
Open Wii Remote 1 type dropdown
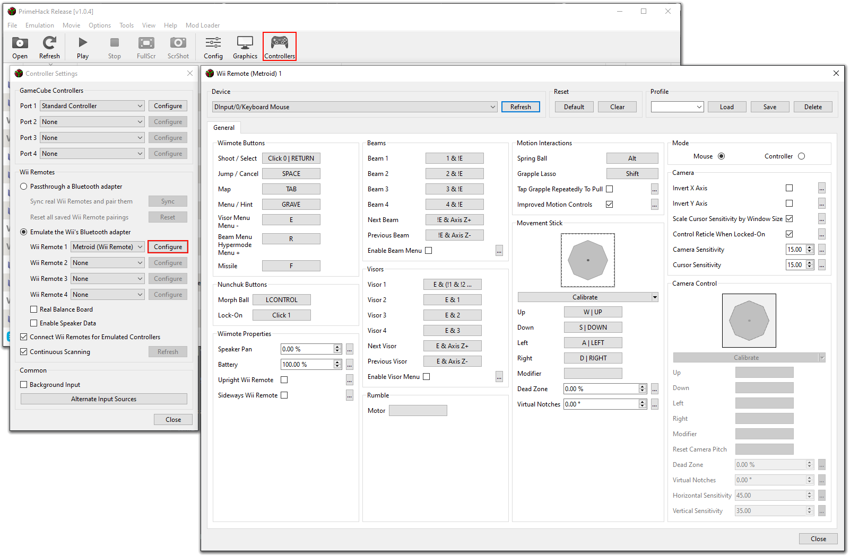pos(108,247)
